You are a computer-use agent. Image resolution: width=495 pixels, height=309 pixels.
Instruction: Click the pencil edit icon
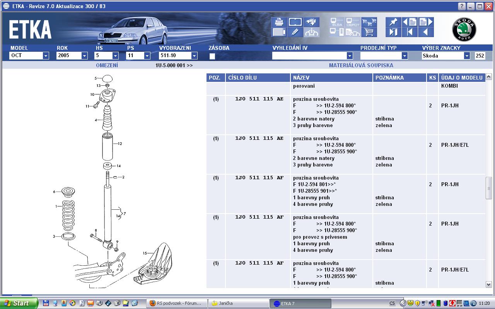pos(295,32)
